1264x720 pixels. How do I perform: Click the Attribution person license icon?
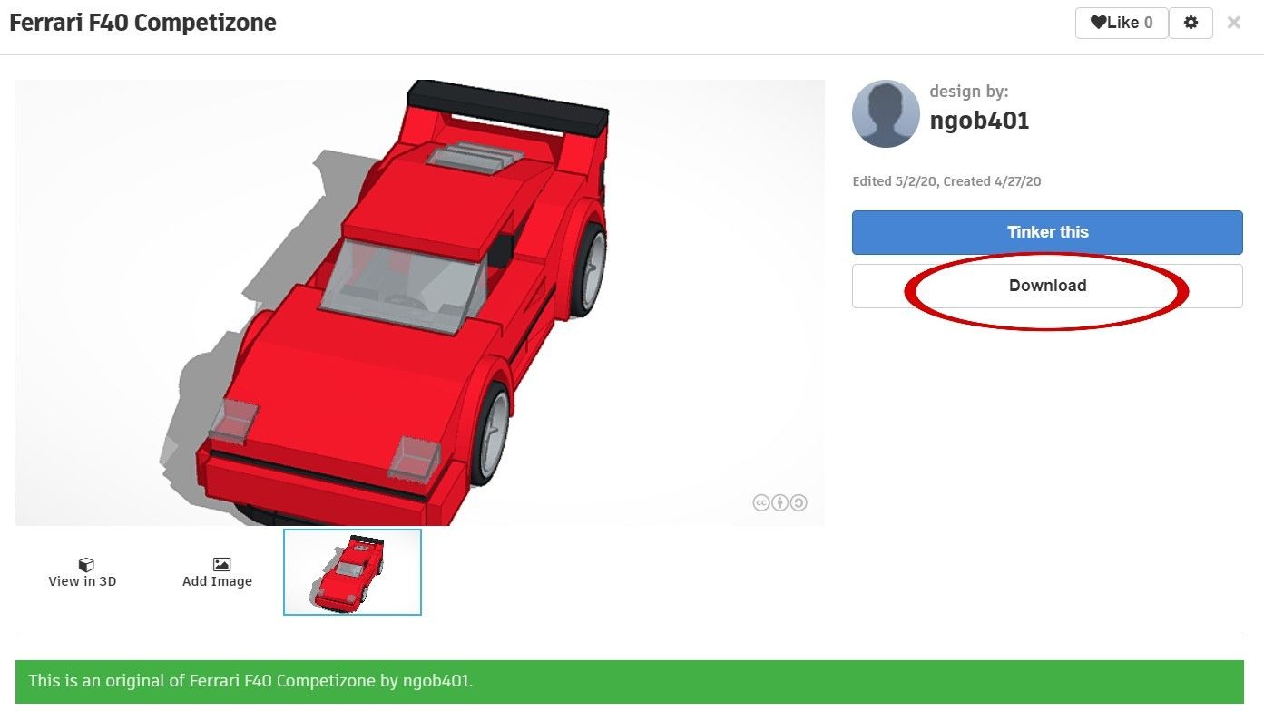coord(779,501)
